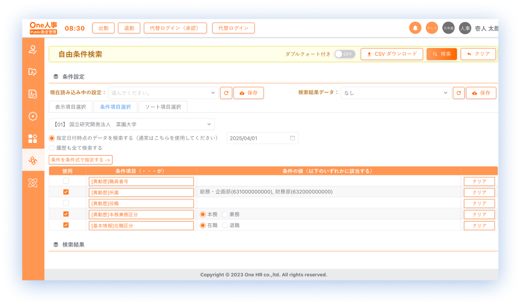Screen dimensions: 521x306
Task: Open the 日本語 language selector
Action: coord(448,28)
